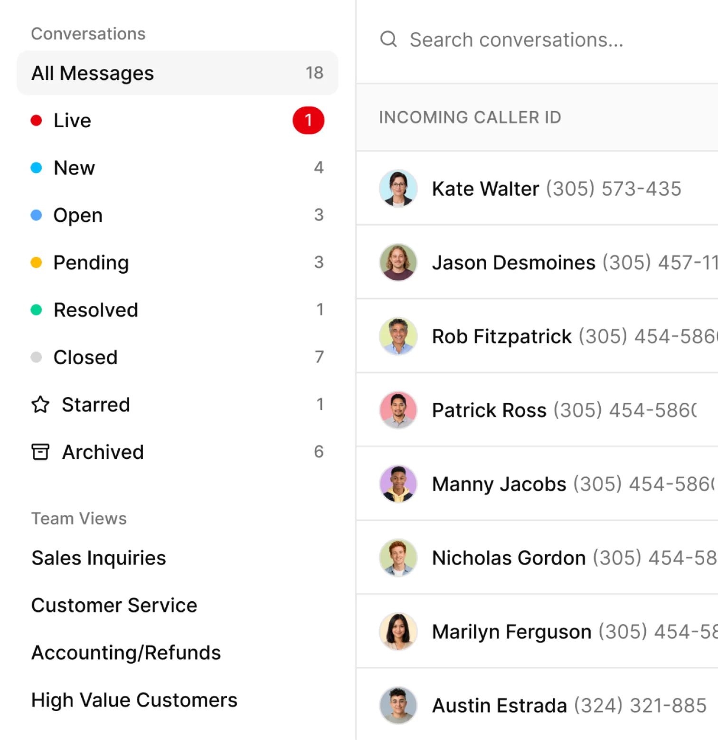
Task: Click the Conversations section heading
Action: (x=88, y=34)
